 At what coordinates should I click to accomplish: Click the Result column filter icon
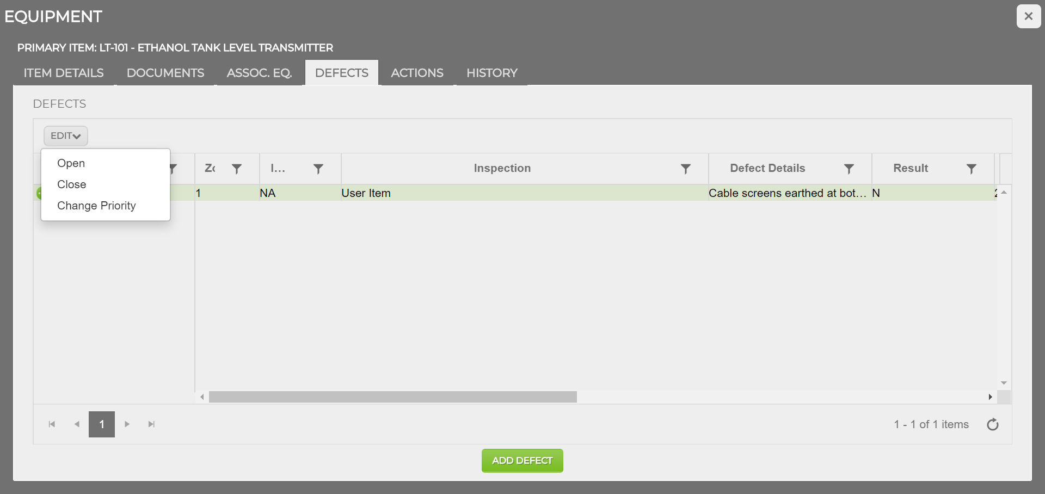[971, 169]
